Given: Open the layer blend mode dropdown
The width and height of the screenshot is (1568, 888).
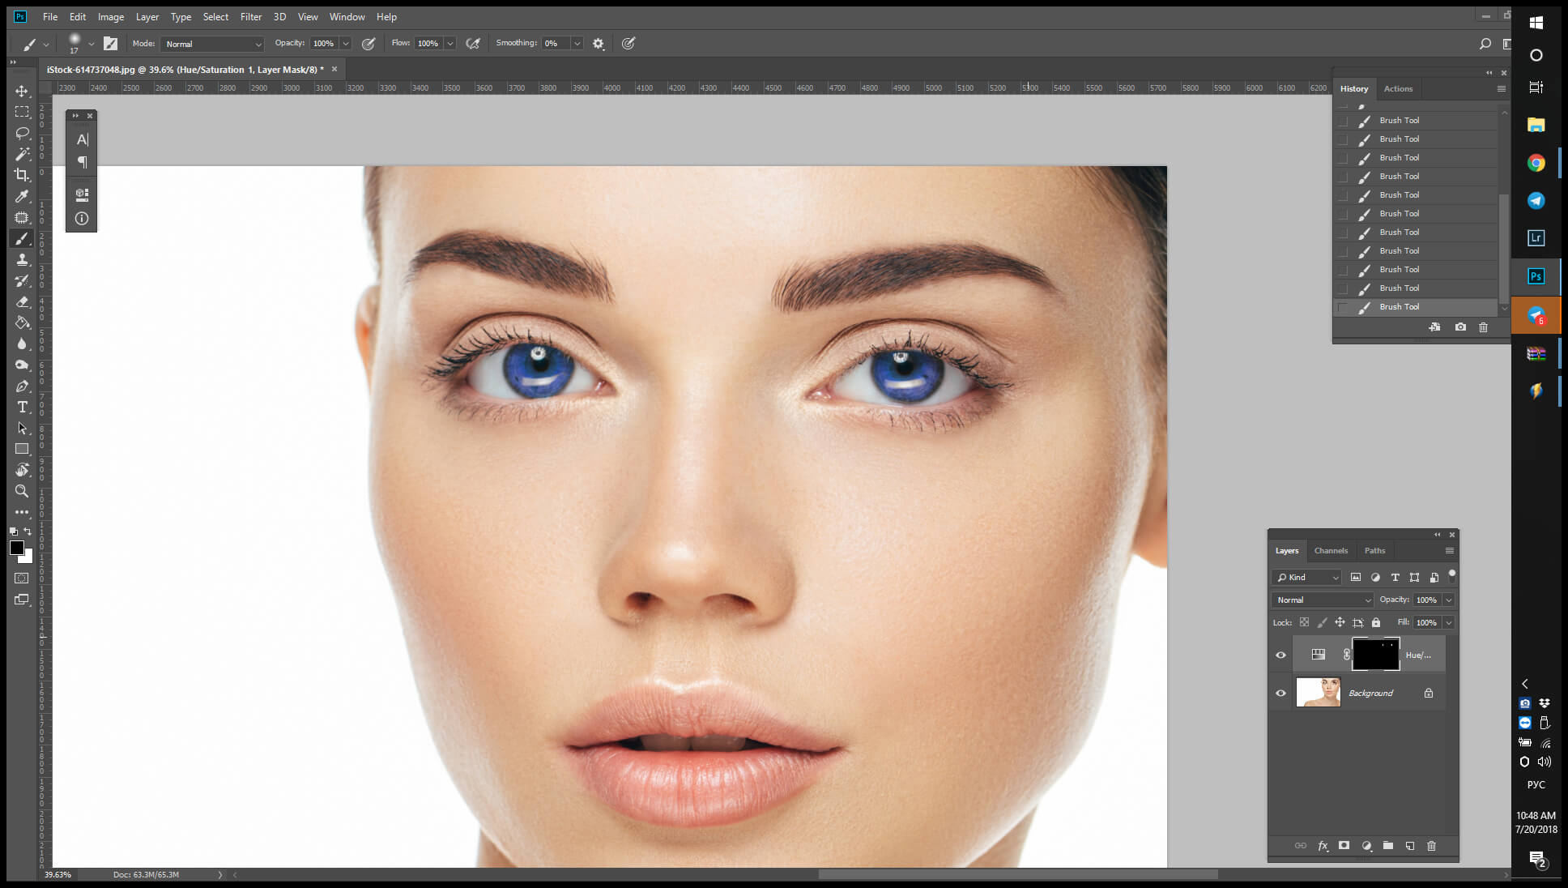Looking at the screenshot, I should coord(1322,600).
